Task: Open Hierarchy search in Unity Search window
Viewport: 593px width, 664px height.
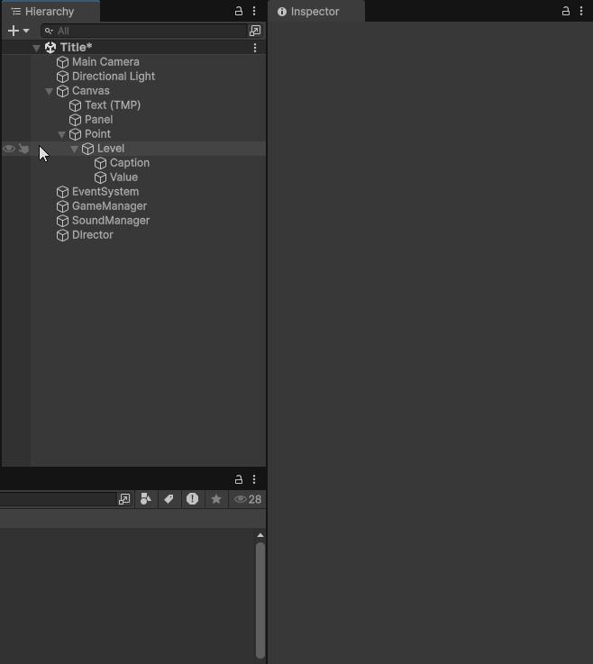Action: pyautogui.click(x=255, y=31)
